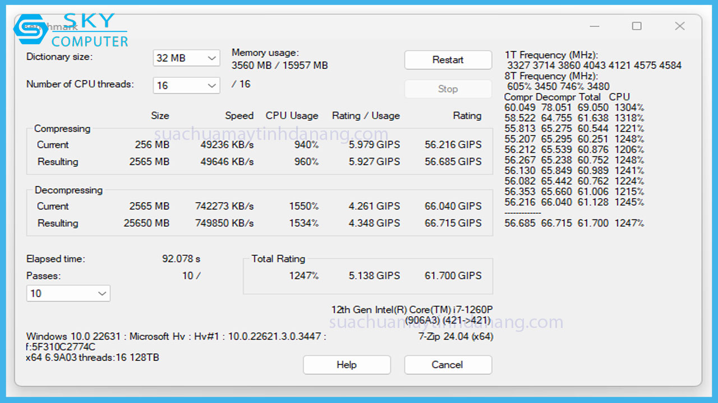Click the Restart button
The height and width of the screenshot is (403, 718).
pos(448,60)
